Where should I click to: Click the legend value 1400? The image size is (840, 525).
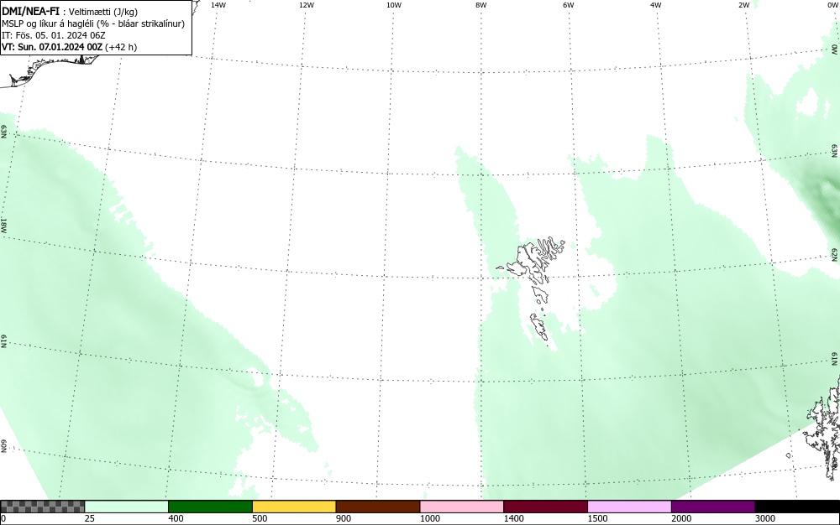tap(513, 518)
